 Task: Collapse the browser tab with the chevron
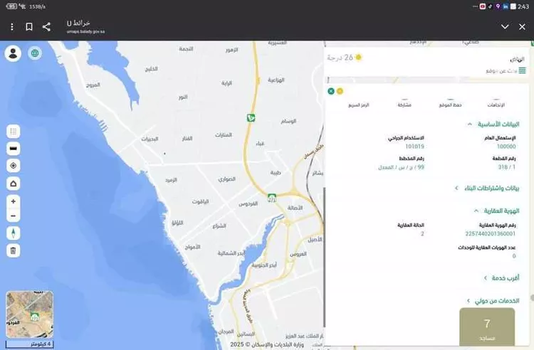505,27
